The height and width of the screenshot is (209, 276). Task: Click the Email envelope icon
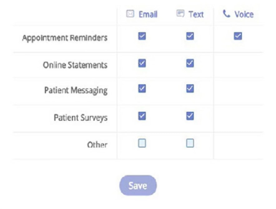tap(130, 14)
